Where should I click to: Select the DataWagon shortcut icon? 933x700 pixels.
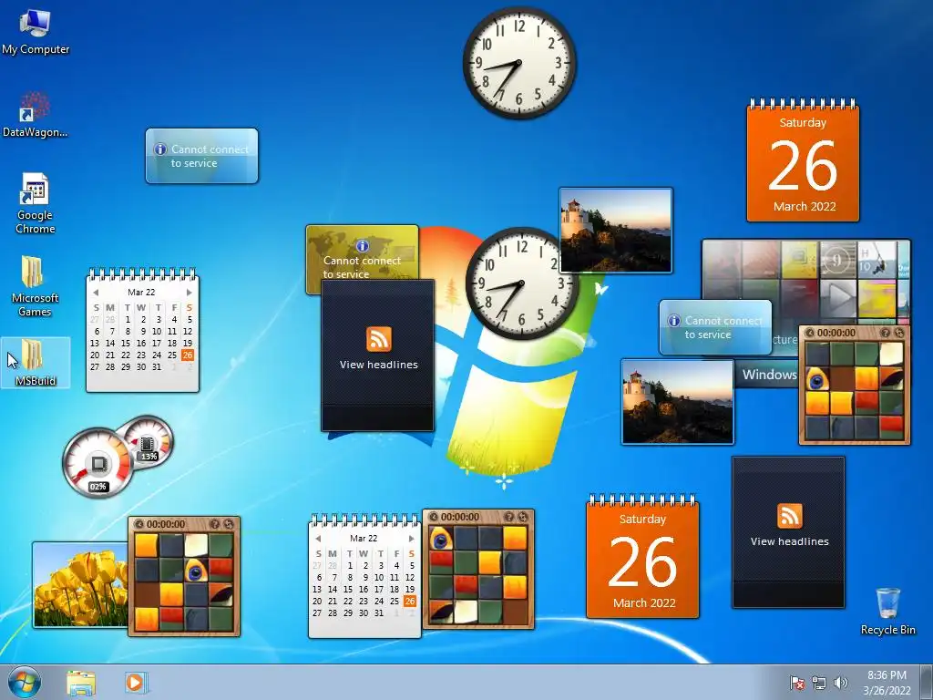tap(36, 115)
